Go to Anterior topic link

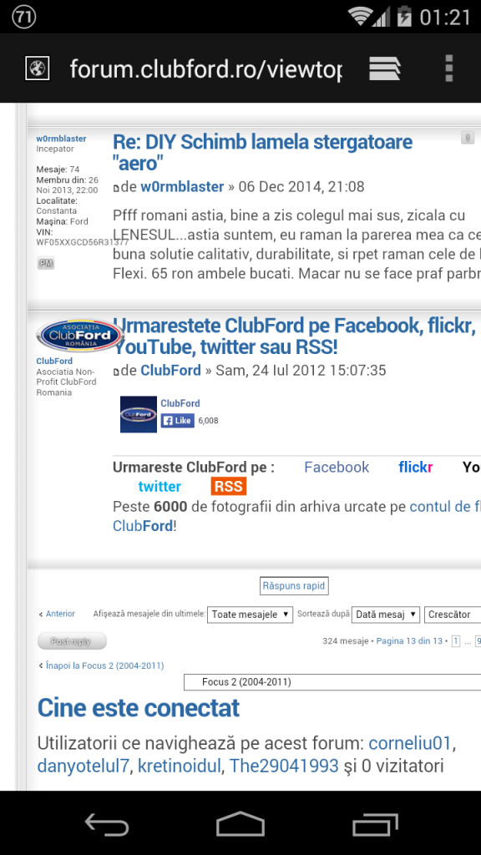[60, 614]
